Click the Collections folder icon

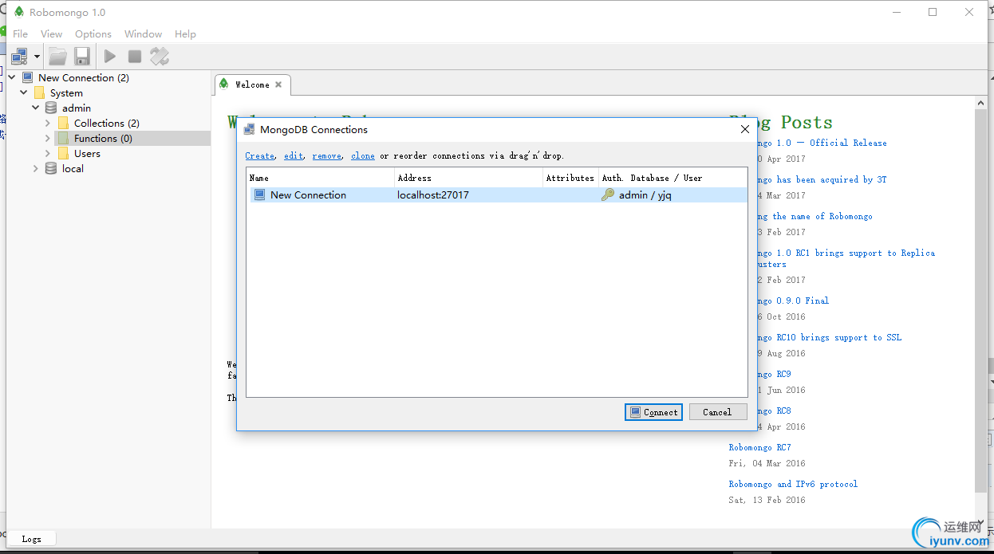(63, 124)
